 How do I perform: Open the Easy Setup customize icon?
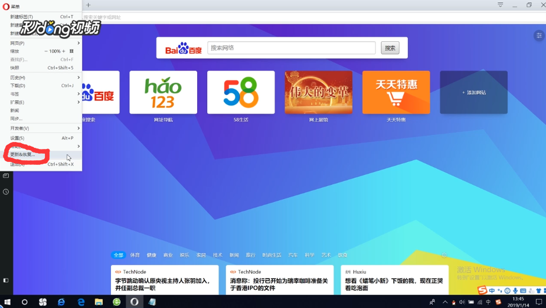click(x=539, y=35)
